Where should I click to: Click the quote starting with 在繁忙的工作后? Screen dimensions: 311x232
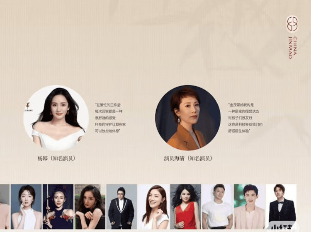tap(110, 118)
